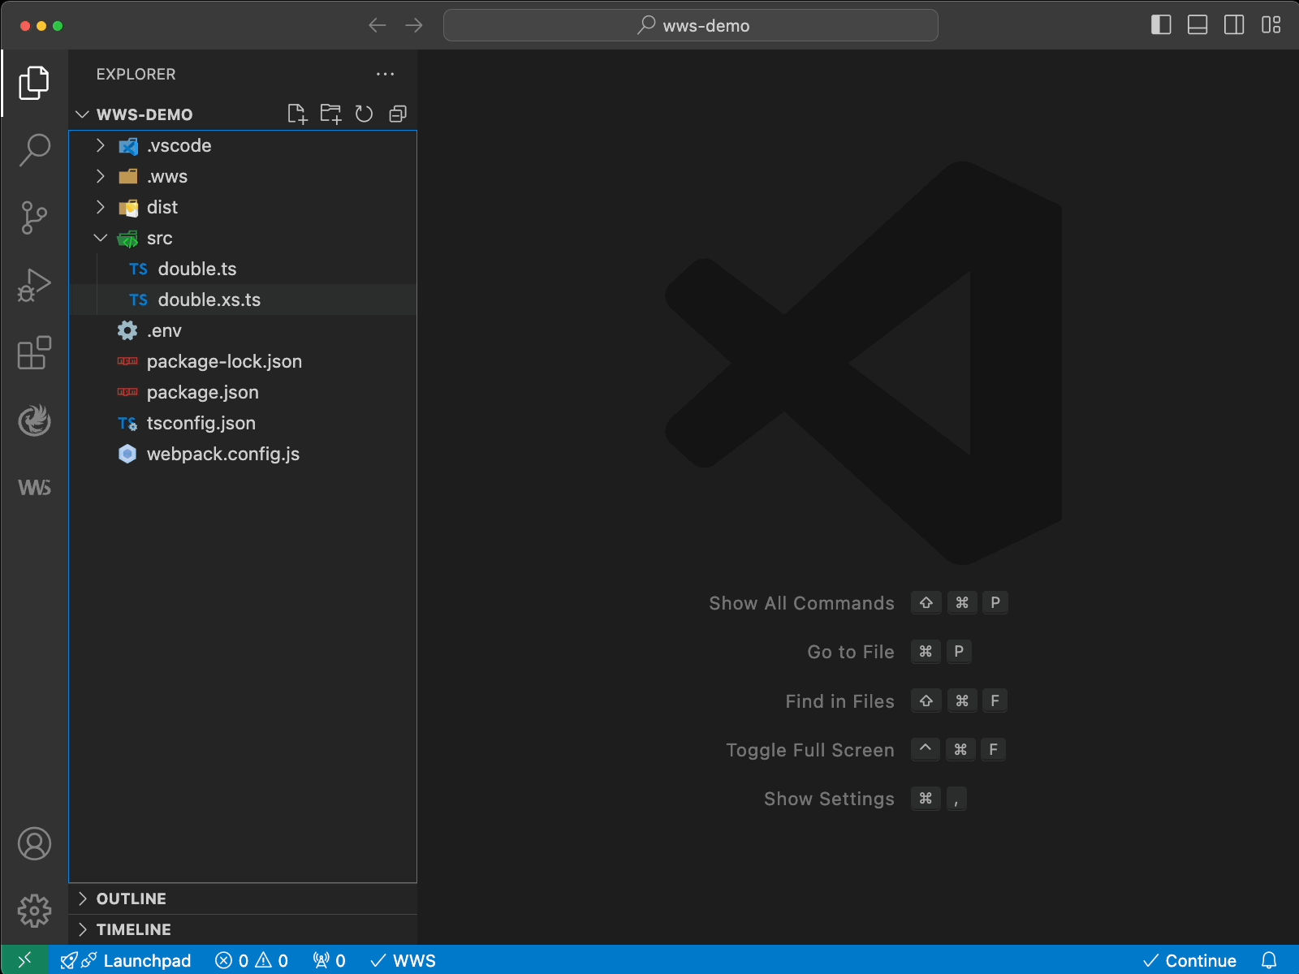
Task: Open double.xs.ts file
Action: pyautogui.click(x=243, y=300)
